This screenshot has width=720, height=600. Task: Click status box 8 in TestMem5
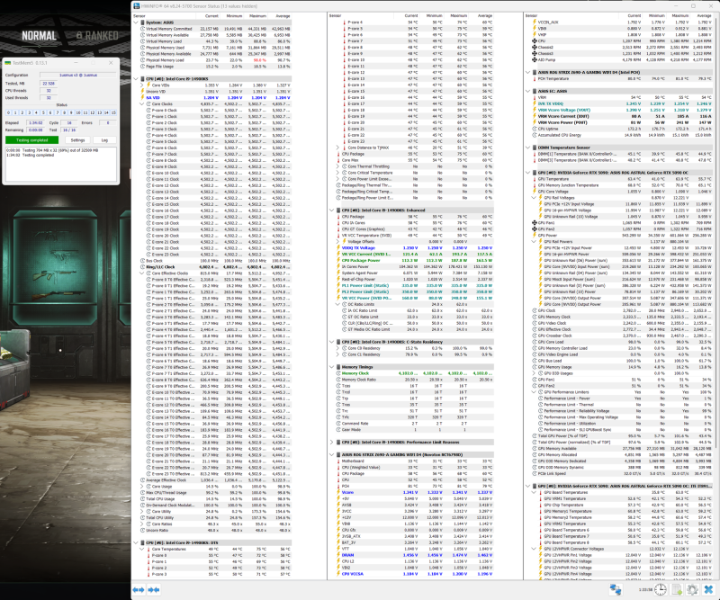[x=64, y=112]
